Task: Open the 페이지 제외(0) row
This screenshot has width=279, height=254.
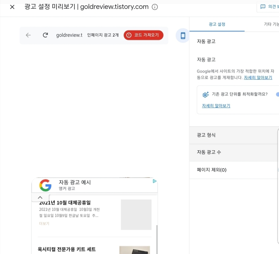Action: click(234, 170)
